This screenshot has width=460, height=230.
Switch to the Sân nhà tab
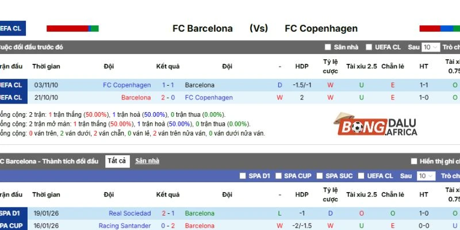pos(147,161)
